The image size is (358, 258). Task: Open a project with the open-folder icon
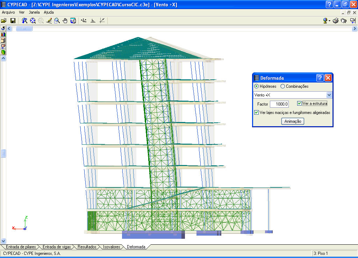pyautogui.click(x=4, y=21)
